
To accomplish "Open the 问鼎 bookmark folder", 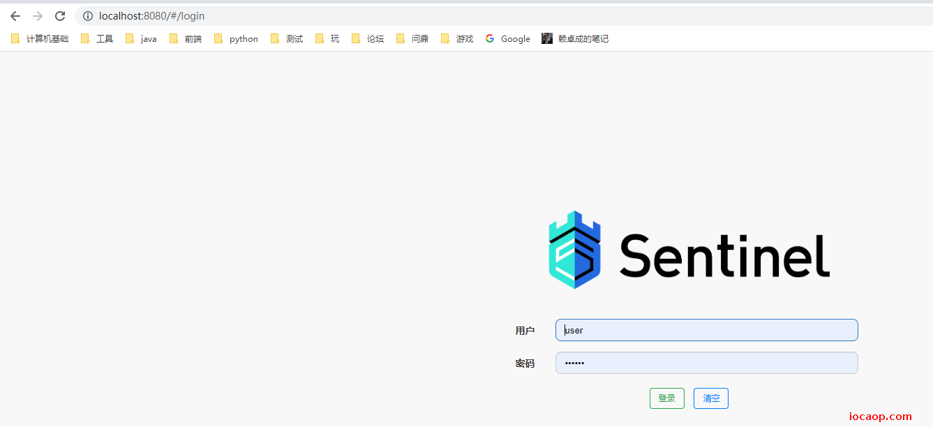I will [412, 39].
